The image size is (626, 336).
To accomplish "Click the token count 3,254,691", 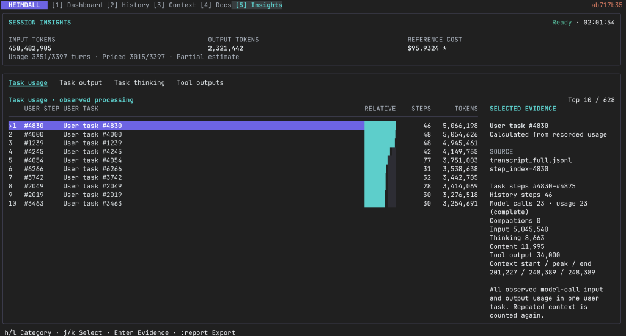I will point(460,204).
